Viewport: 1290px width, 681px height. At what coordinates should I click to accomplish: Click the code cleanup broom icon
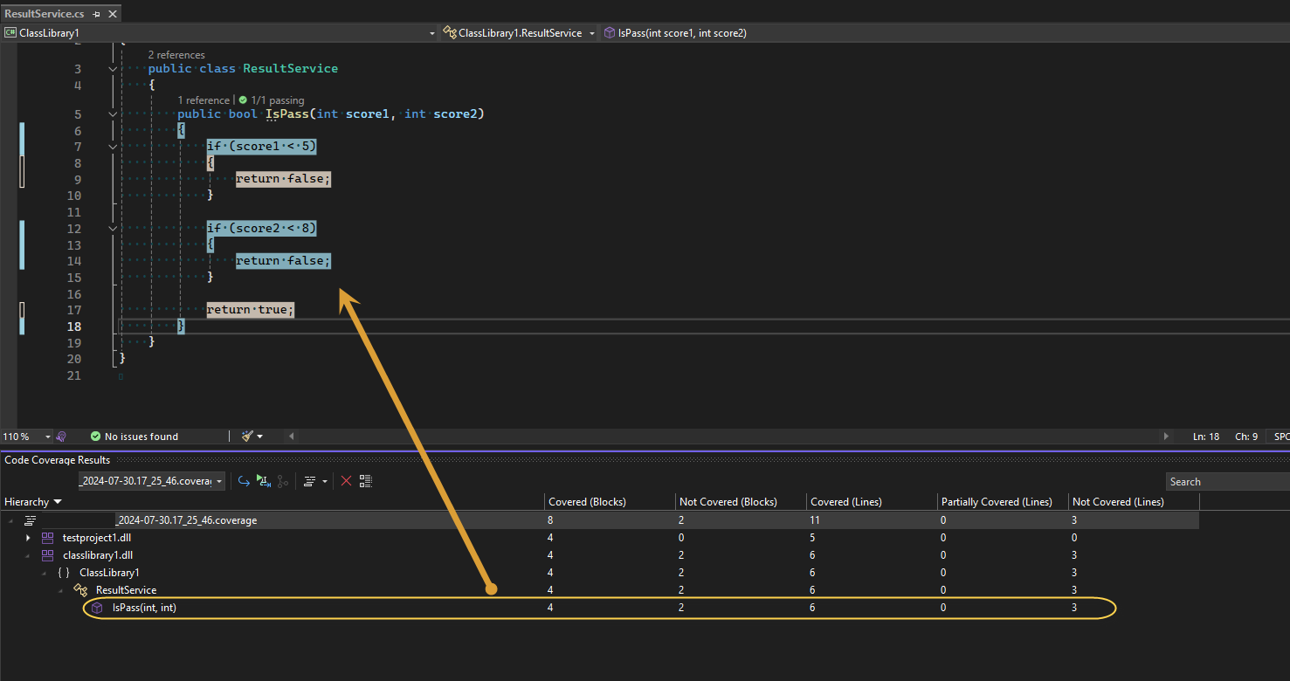(x=246, y=436)
